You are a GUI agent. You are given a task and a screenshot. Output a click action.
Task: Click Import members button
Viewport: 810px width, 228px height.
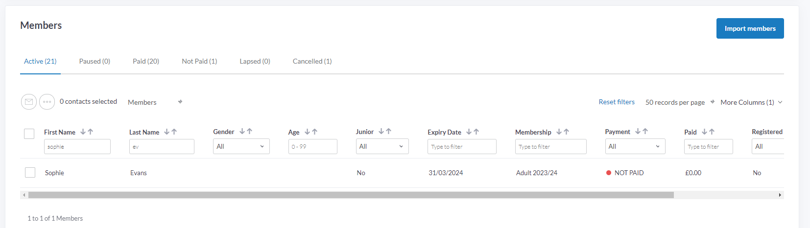[x=750, y=28]
